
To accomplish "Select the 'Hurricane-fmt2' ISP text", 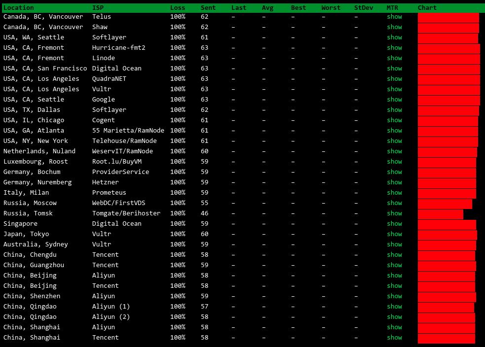I will pyautogui.click(x=118, y=48).
